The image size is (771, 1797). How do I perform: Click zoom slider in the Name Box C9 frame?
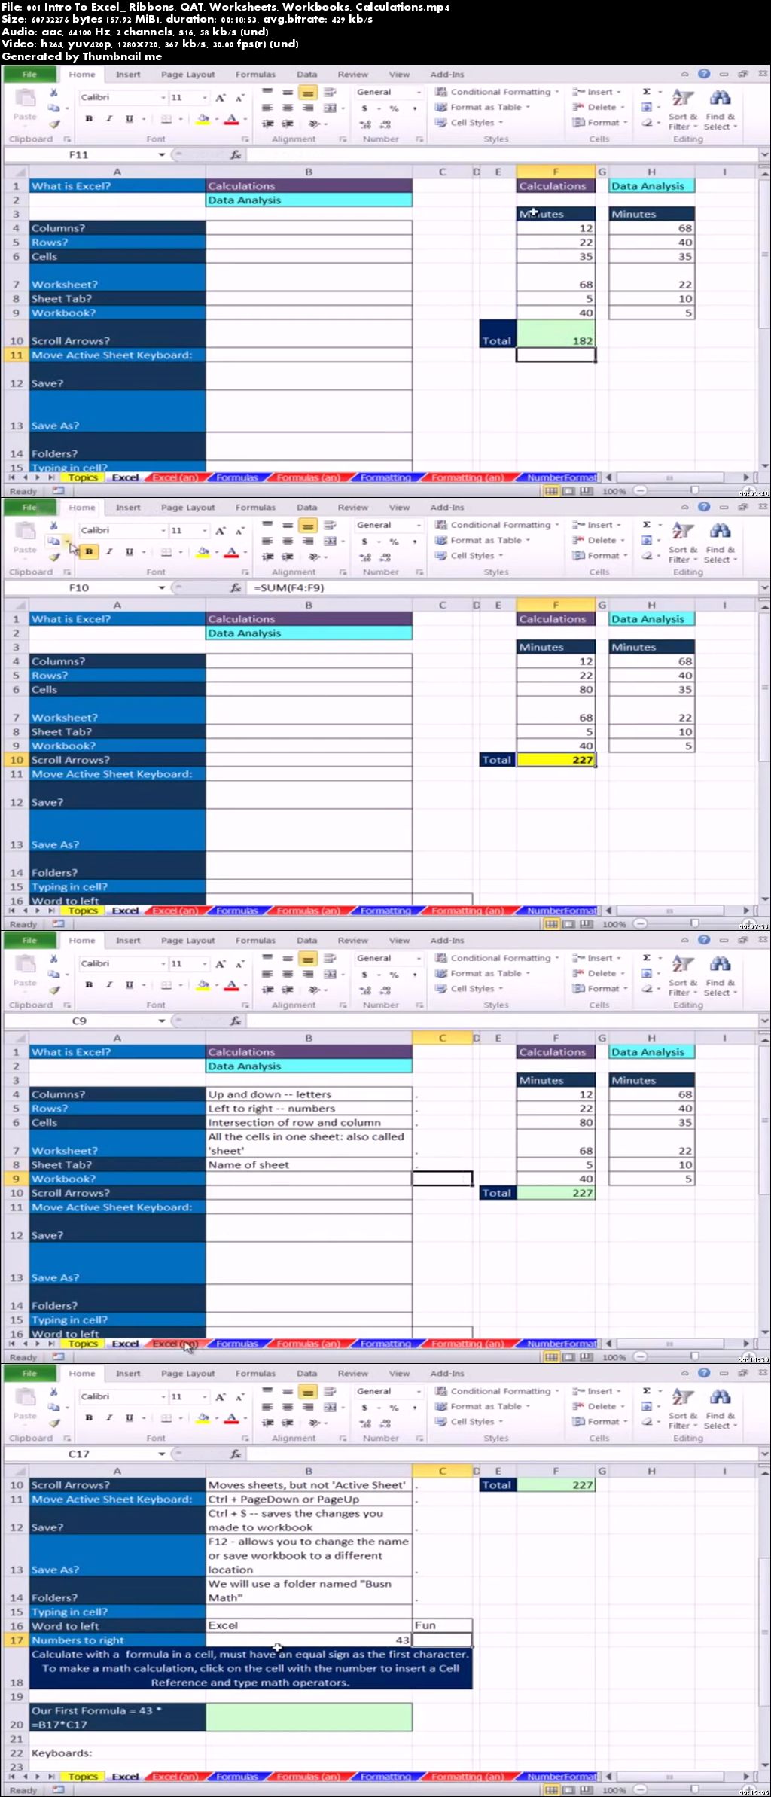[693, 1357]
